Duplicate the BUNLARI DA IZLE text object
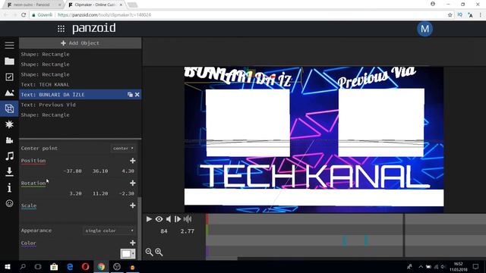This screenshot has width=486, height=273. 130,94
